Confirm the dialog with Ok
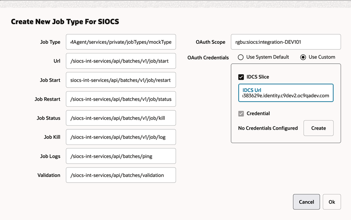351x220 pixels. [x=332, y=202]
